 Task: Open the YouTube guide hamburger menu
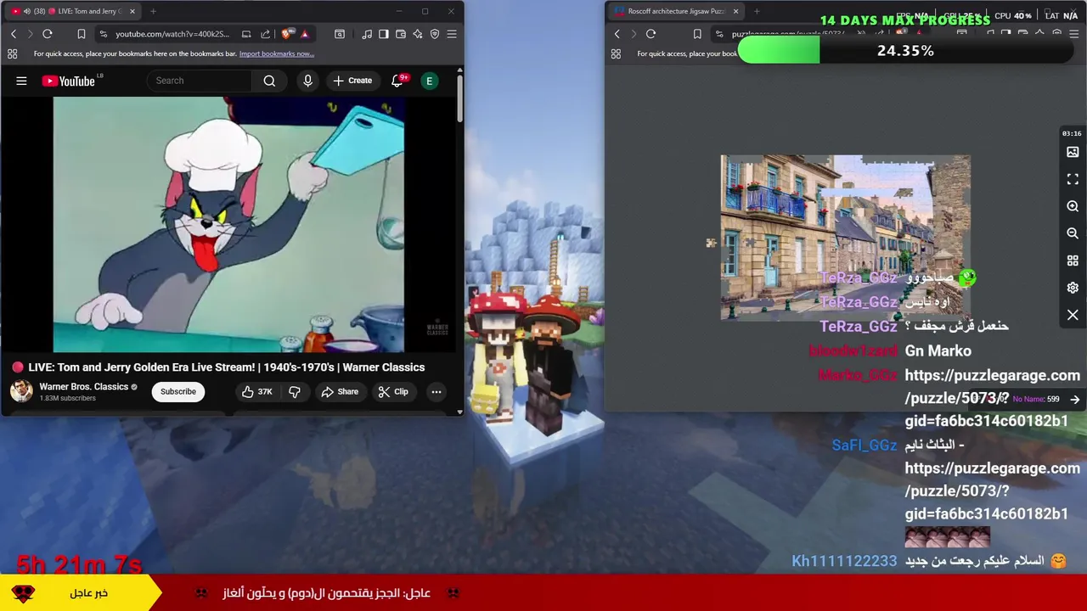tap(21, 81)
